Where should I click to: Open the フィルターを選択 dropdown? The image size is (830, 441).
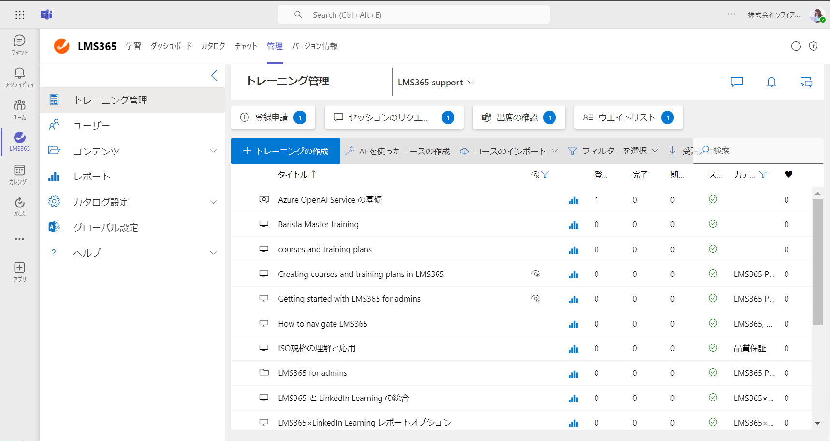point(613,151)
